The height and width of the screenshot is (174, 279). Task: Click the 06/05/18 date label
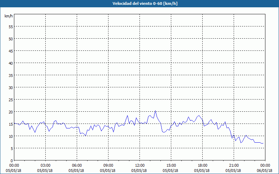coord(265,171)
